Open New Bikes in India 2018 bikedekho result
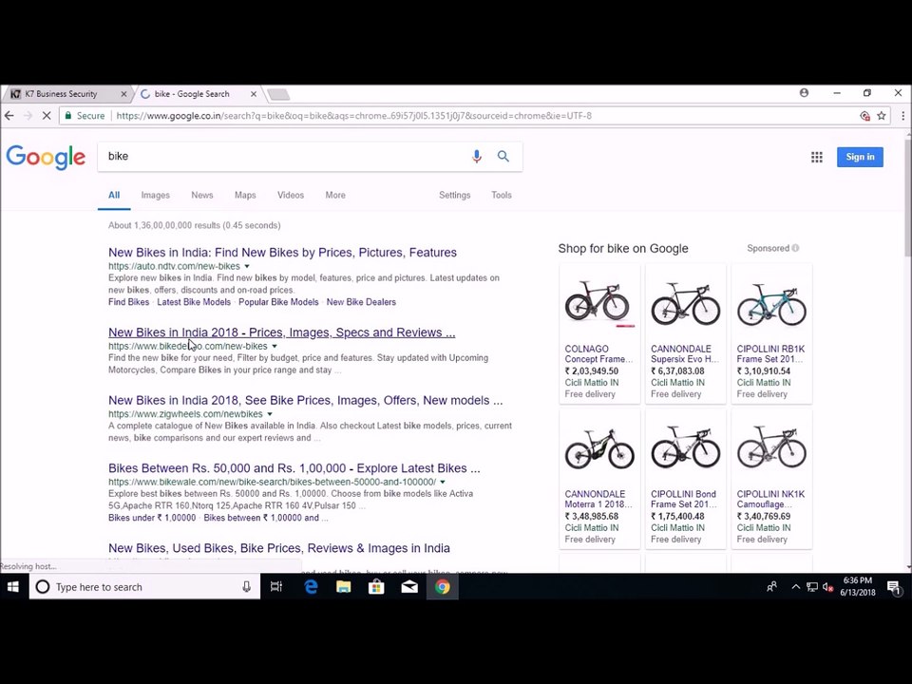Screen dimensions: 912x684 click(281, 332)
